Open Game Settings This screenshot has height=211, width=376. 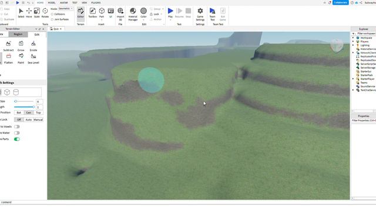click(200, 14)
